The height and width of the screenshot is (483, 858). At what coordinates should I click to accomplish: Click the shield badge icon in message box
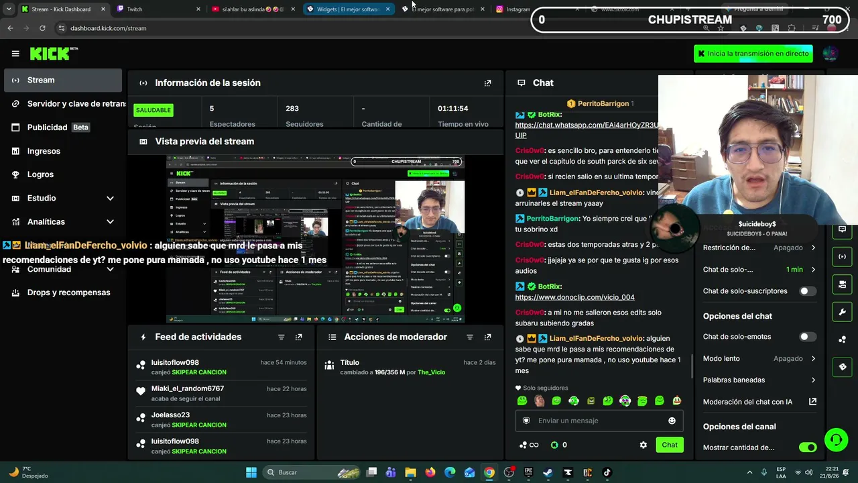point(526,421)
